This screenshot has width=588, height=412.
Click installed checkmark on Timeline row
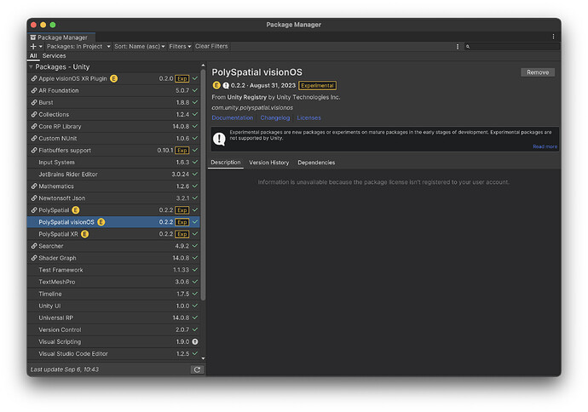pos(195,294)
